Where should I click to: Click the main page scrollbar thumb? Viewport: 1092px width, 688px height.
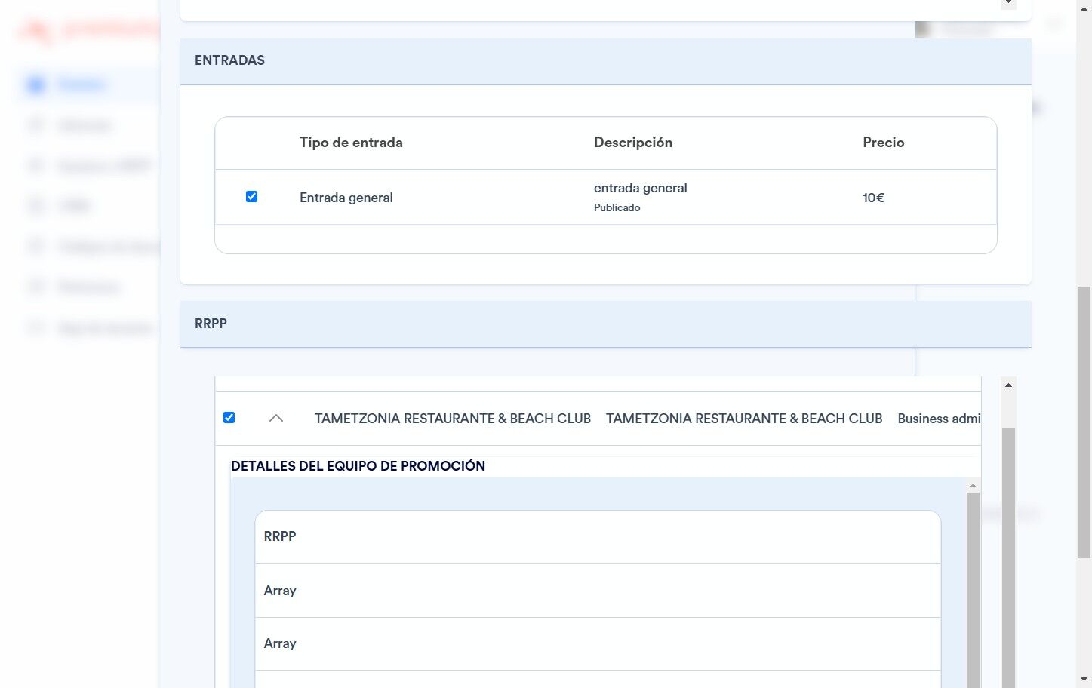click(x=1084, y=422)
